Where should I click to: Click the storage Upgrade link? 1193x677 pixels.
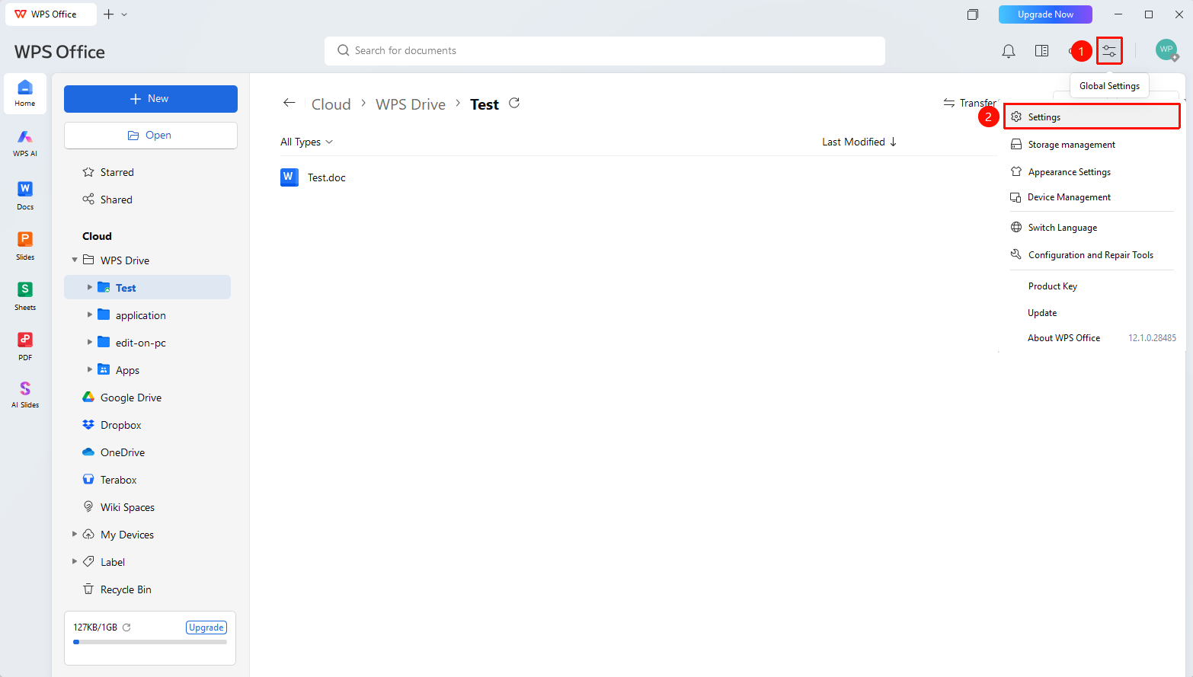tap(206, 628)
